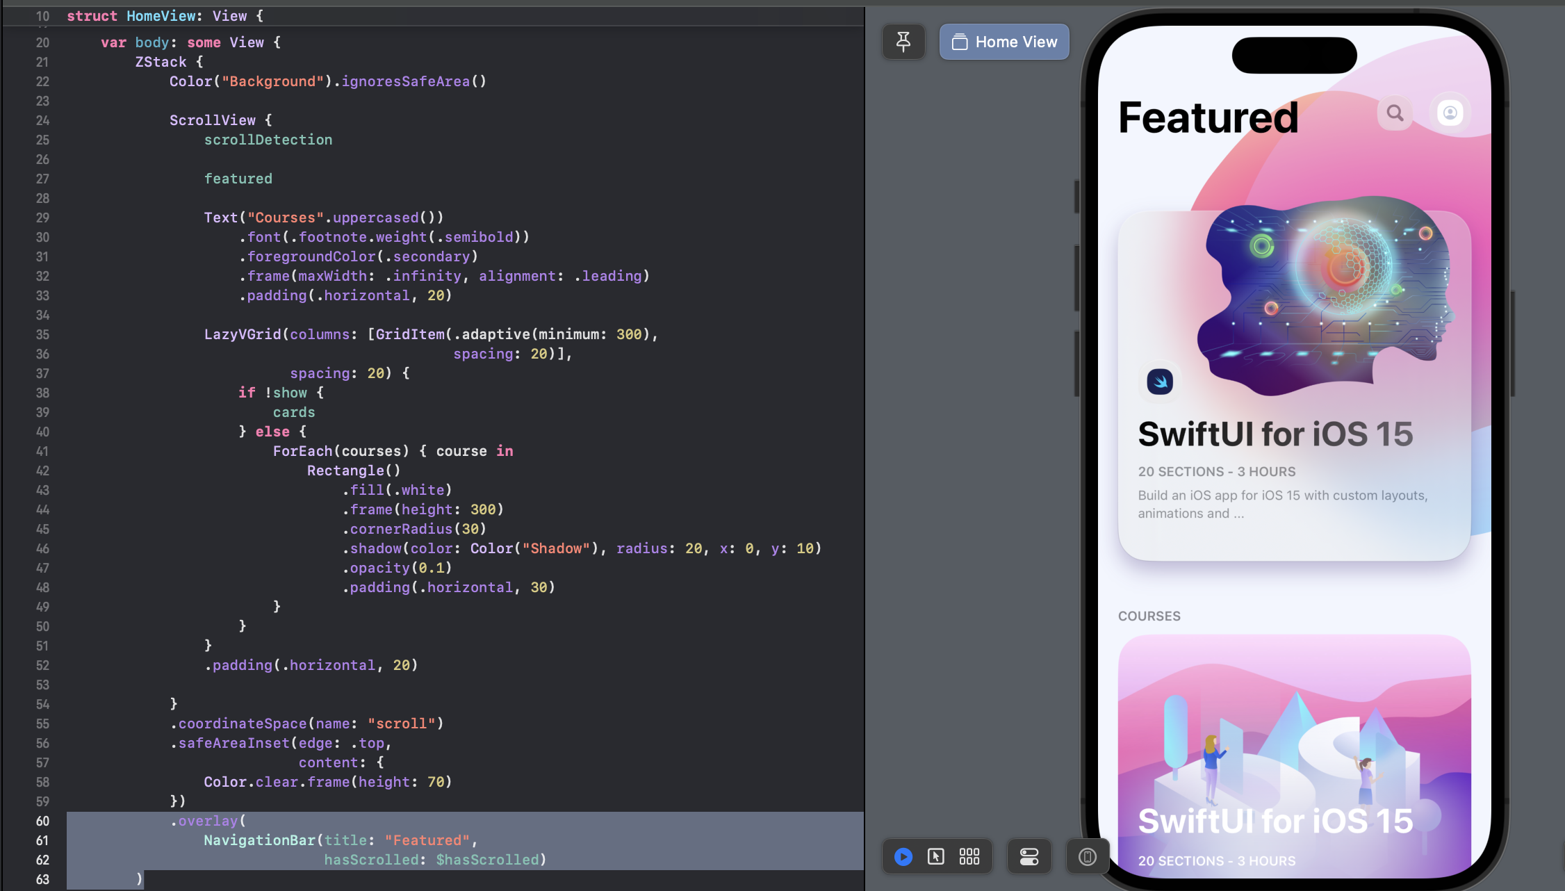
Task: Tap the Swift logo on featured card
Action: [1160, 382]
